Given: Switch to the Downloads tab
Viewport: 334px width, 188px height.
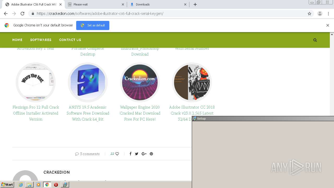Looking at the screenshot, I should pos(158,4).
